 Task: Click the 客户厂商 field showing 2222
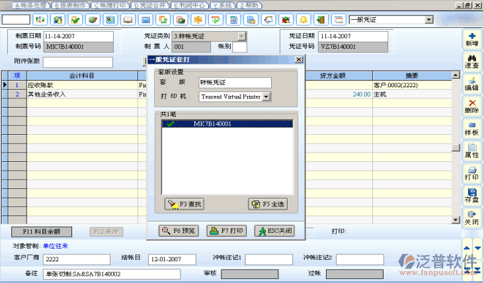pos(77,259)
